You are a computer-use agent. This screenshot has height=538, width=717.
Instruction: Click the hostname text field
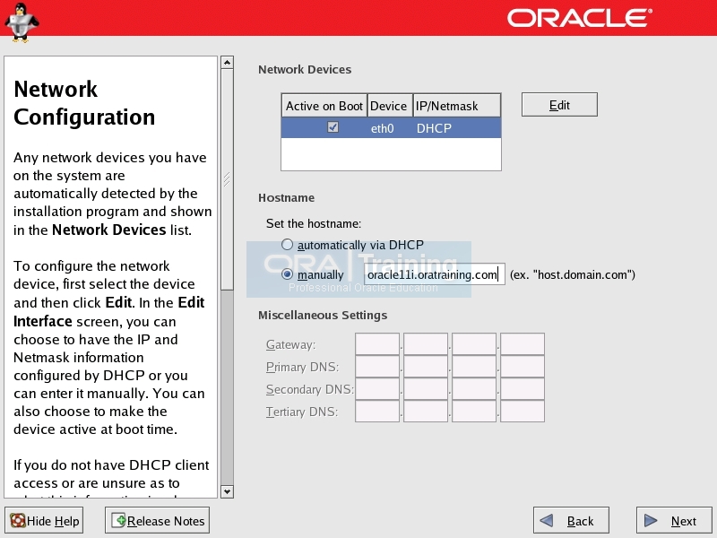coord(435,274)
